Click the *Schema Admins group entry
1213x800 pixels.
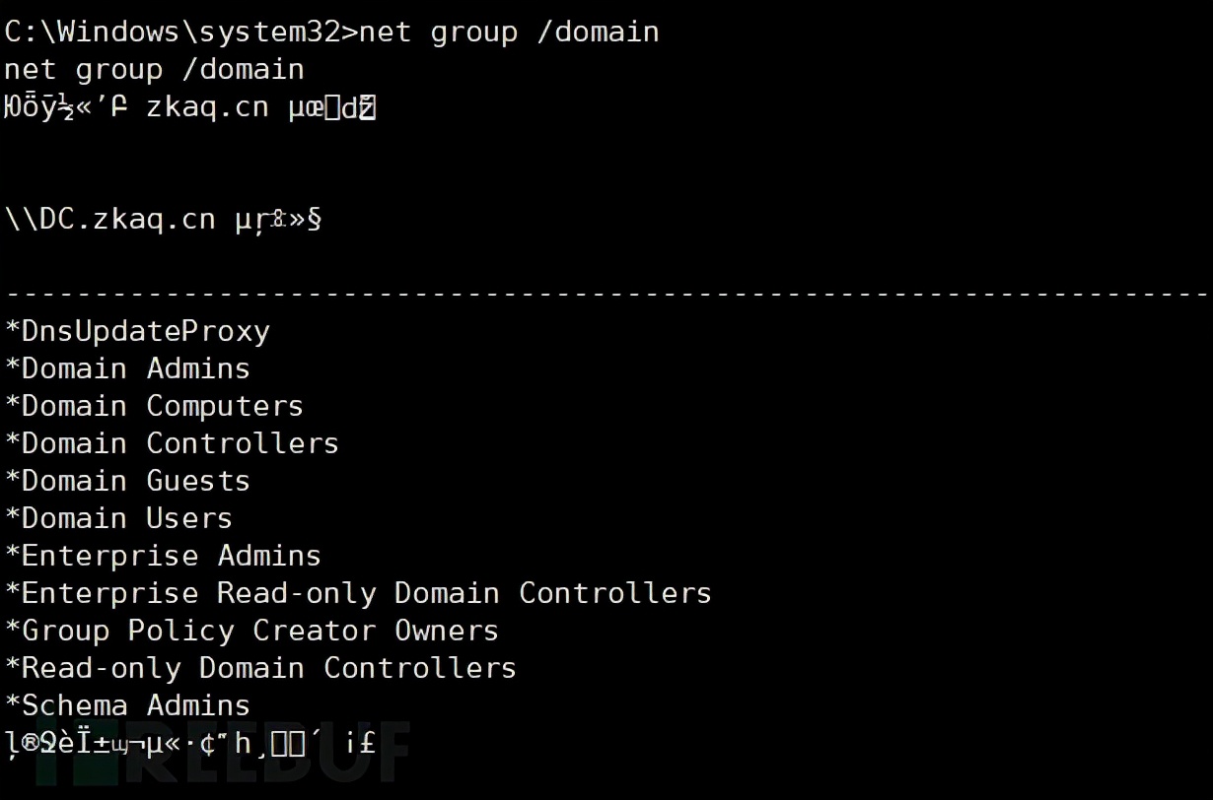click(128, 705)
